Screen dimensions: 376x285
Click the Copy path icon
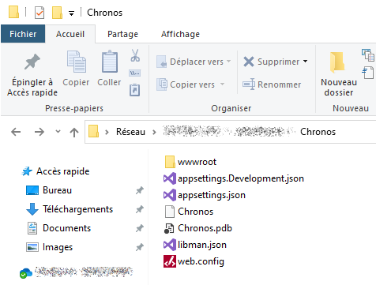[x=135, y=73]
